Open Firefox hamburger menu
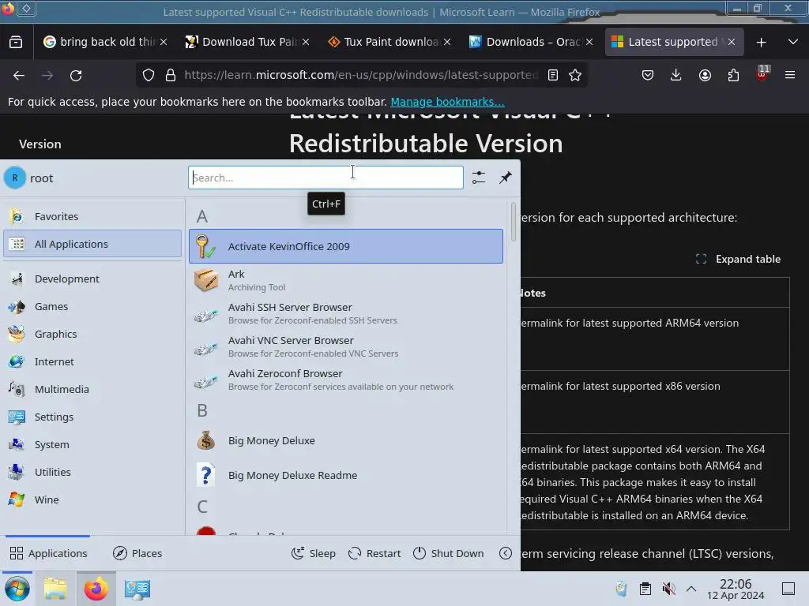809x606 pixels. pyautogui.click(x=790, y=75)
